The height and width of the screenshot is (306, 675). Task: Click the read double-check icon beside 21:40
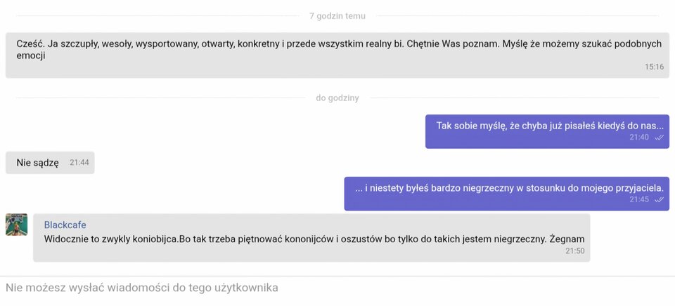659,138
